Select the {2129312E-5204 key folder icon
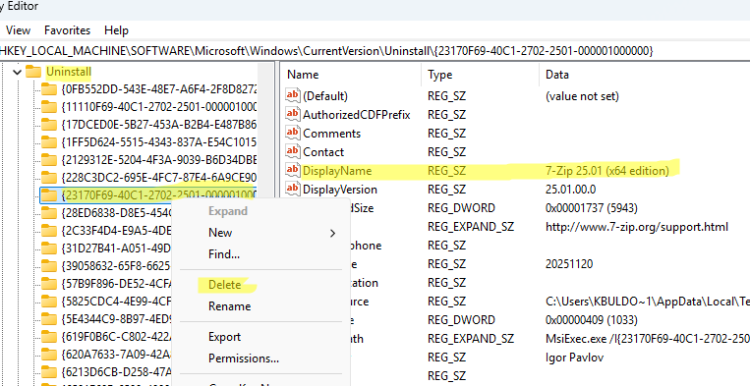The image size is (750, 386). (49, 159)
